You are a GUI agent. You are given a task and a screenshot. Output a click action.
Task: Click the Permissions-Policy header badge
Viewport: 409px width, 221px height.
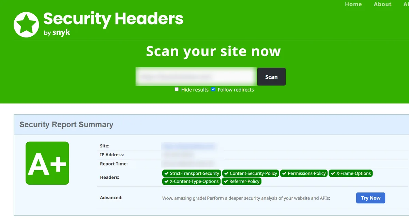tap(304, 173)
